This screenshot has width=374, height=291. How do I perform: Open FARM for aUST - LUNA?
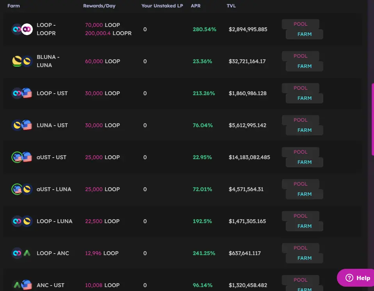tap(305, 194)
